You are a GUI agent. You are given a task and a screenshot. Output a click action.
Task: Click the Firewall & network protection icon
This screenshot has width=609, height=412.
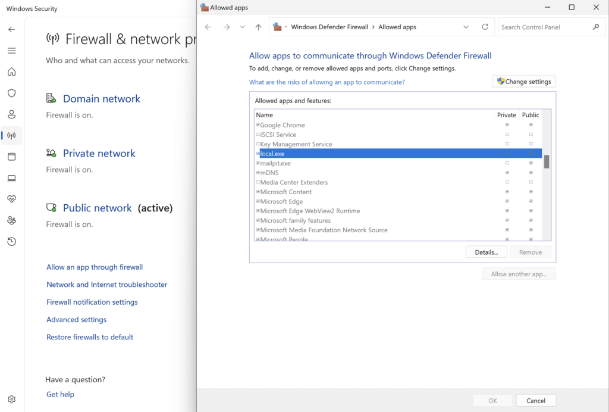click(x=11, y=136)
